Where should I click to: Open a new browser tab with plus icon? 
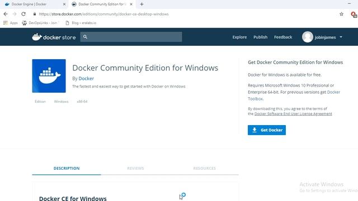tap(142, 4)
